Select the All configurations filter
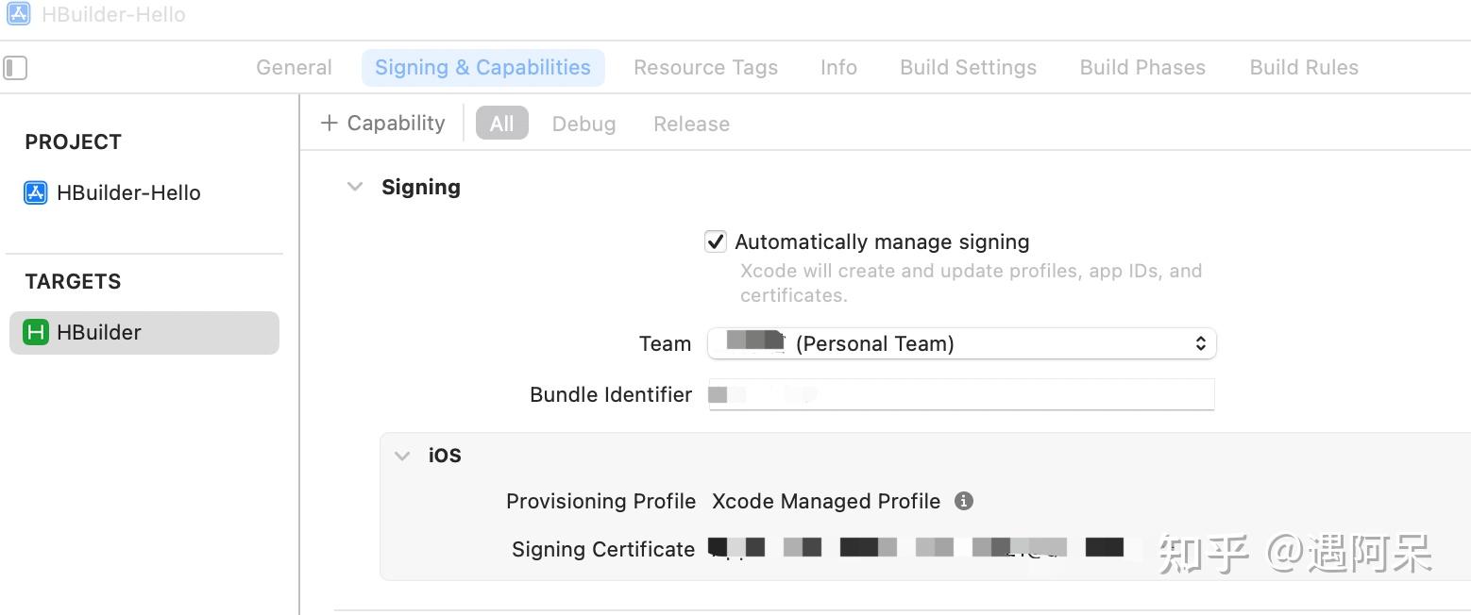Viewport: 1471px width, 615px height. click(501, 124)
